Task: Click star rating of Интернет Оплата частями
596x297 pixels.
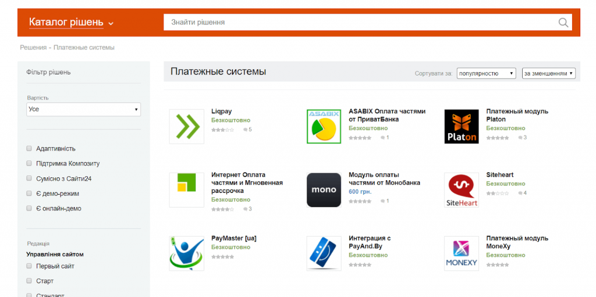Action: click(223, 209)
